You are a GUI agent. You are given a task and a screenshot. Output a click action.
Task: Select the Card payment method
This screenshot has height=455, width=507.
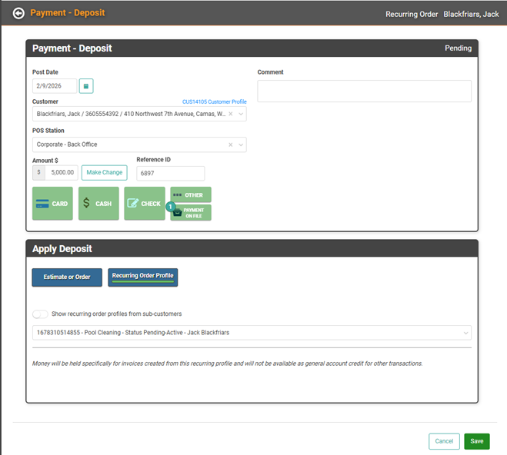tap(52, 204)
